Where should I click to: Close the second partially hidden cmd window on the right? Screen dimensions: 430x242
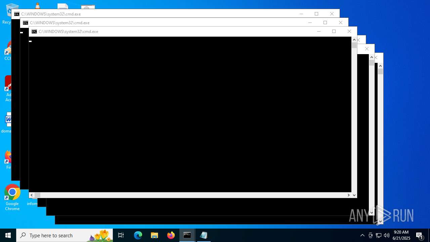pos(367,49)
